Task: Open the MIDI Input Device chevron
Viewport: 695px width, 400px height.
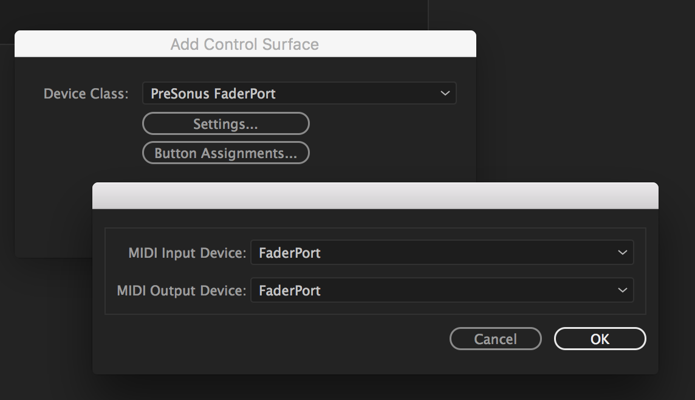Action: [621, 252]
